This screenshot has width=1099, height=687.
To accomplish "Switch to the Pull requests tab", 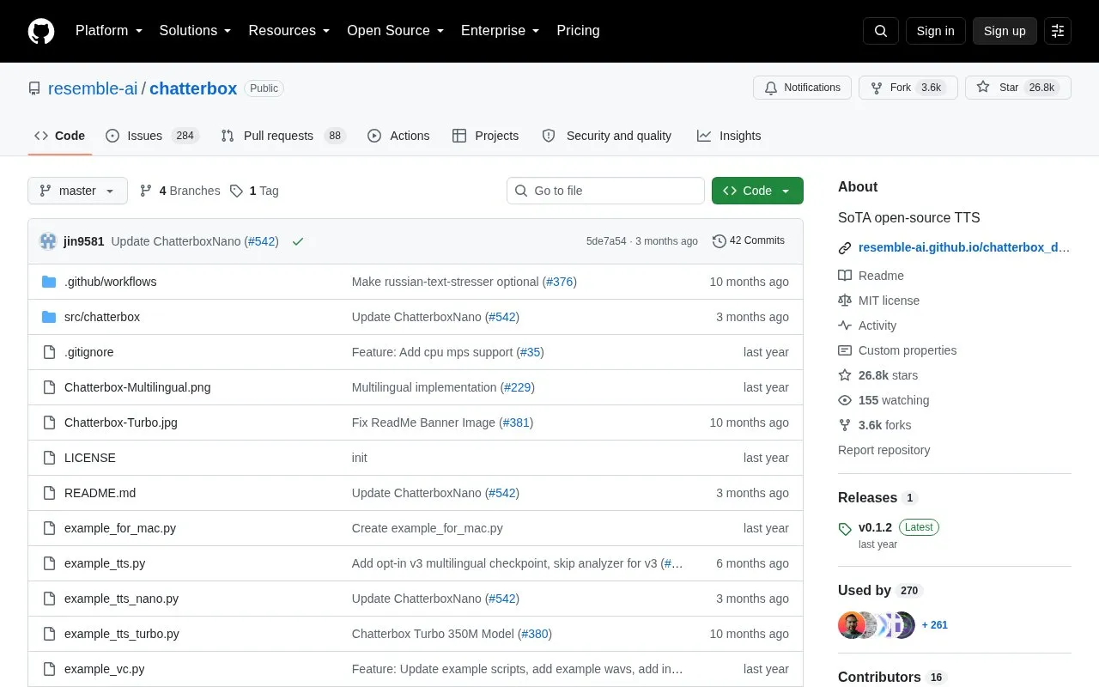I will tap(282, 136).
